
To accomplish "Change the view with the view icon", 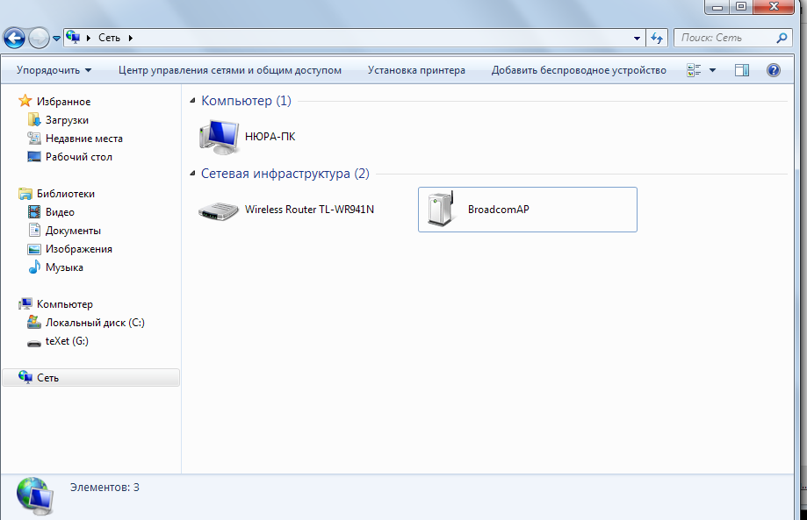I will coord(694,70).
